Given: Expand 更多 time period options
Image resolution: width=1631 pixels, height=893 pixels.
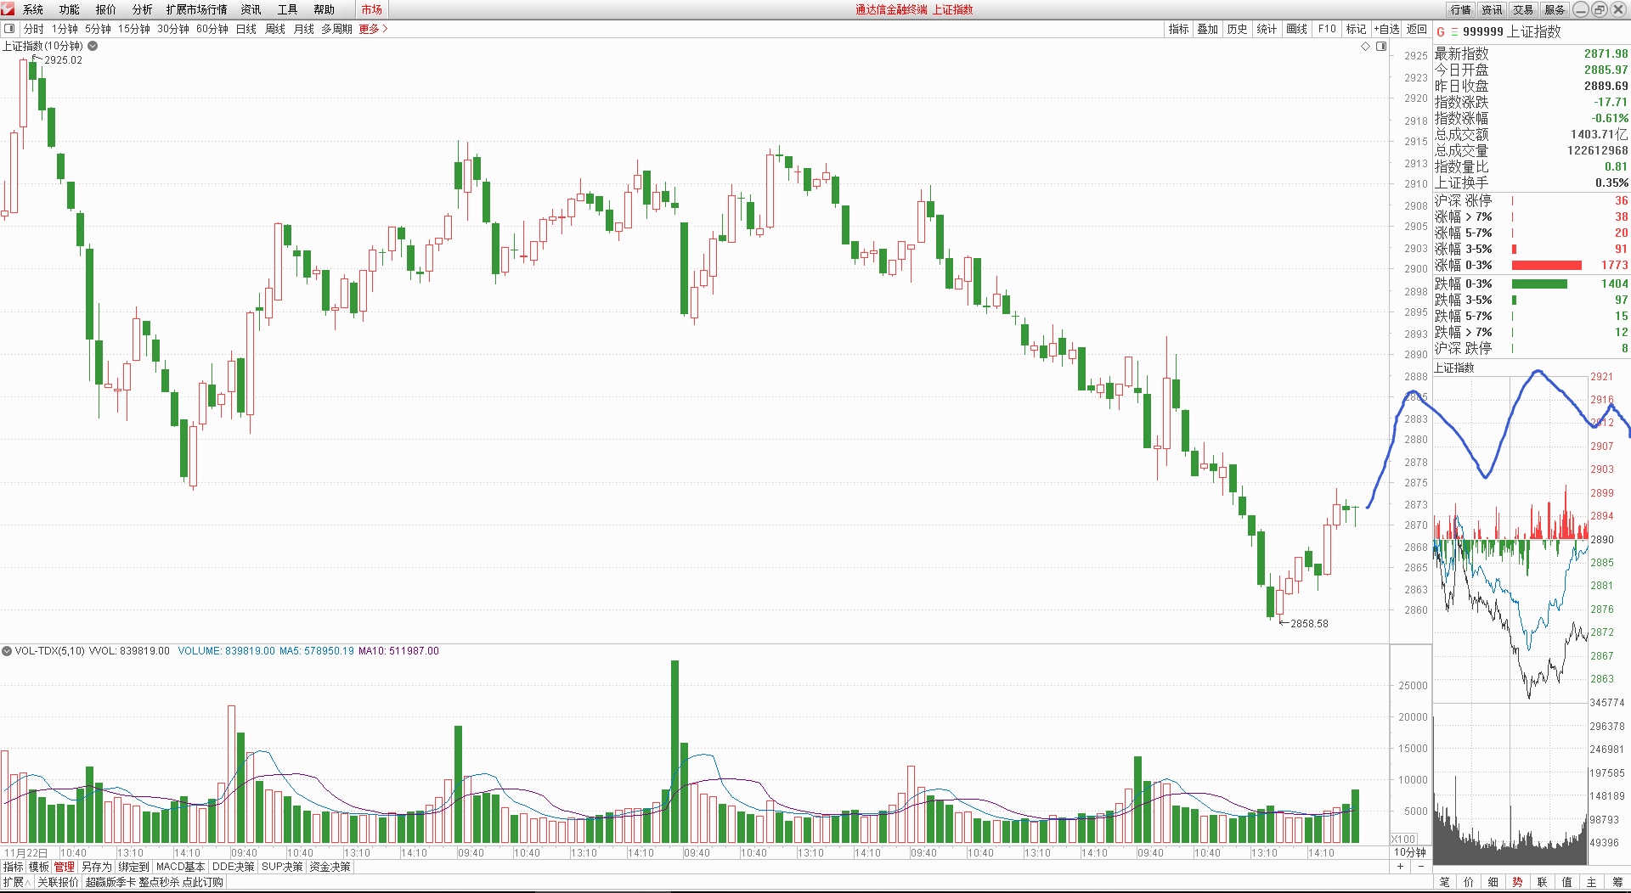Looking at the screenshot, I should (373, 29).
